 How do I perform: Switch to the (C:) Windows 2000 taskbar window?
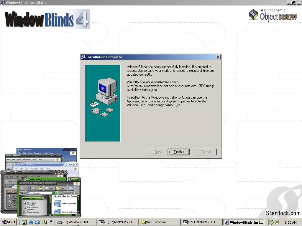point(76,222)
